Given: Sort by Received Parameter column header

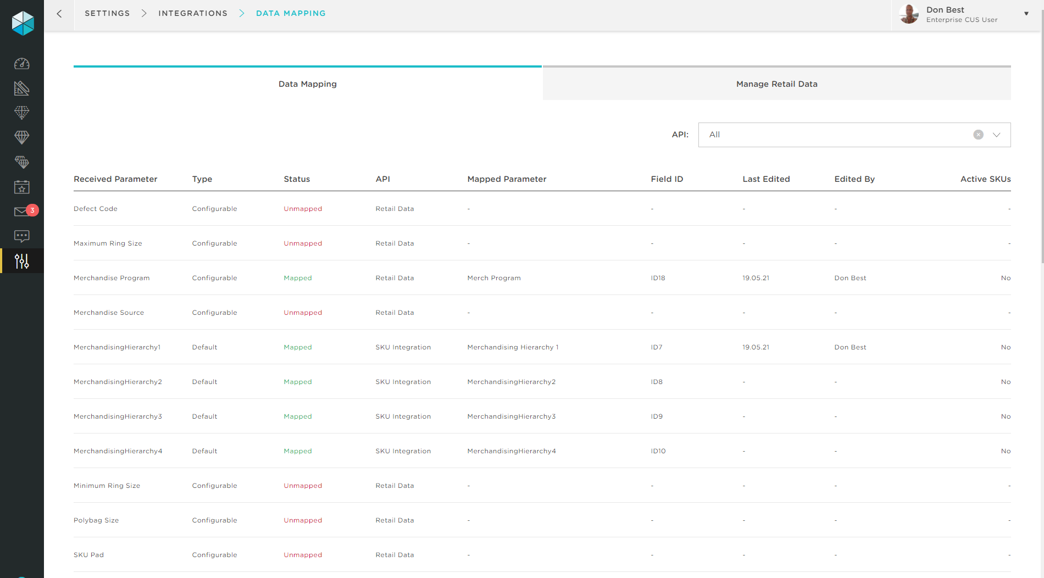Looking at the screenshot, I should click(x=115, y=179).
